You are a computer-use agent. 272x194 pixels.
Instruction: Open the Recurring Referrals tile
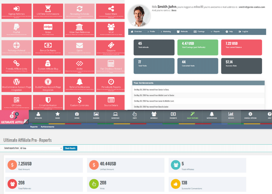(79, 11)
